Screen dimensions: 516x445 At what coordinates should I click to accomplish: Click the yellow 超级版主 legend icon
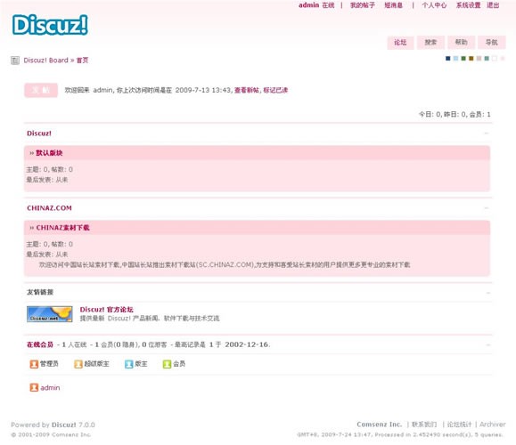[x=78, y=364]
